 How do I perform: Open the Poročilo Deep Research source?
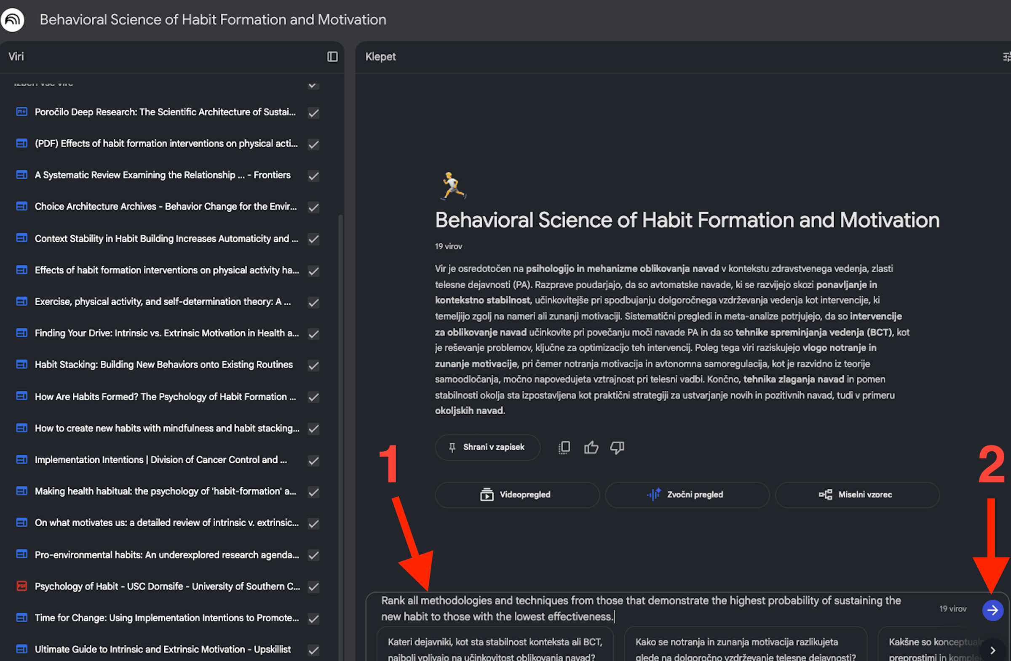pyautogui.click(x=165, y=112)
